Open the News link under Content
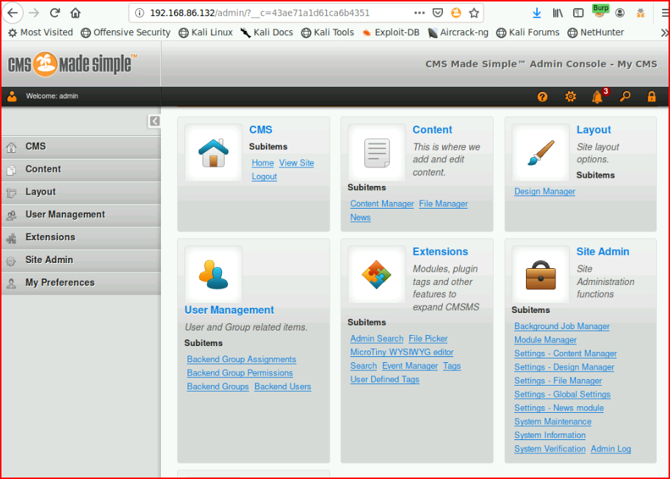 click(x=360, y=217)
